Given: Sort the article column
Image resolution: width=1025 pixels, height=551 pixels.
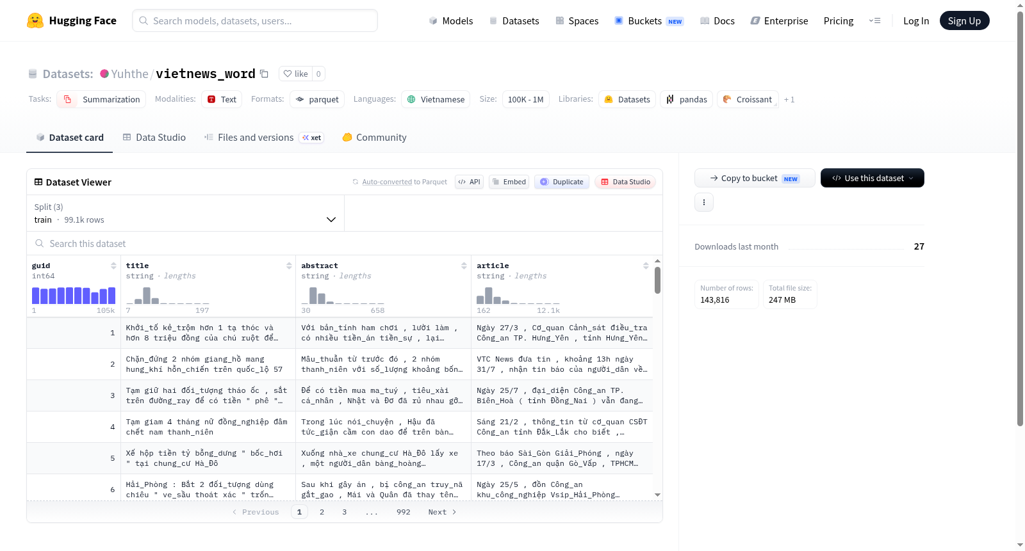Looking at the screenshot, I should point(646,266).
